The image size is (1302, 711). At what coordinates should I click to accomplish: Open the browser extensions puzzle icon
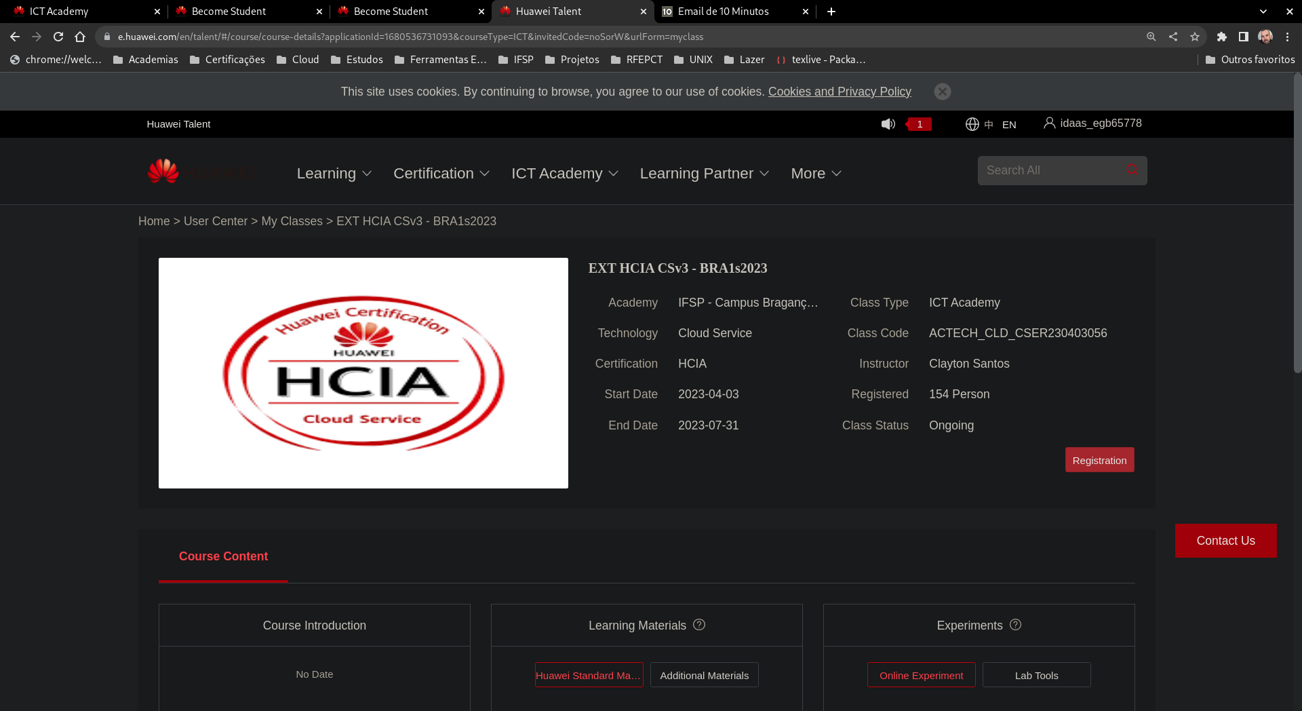1222,37
